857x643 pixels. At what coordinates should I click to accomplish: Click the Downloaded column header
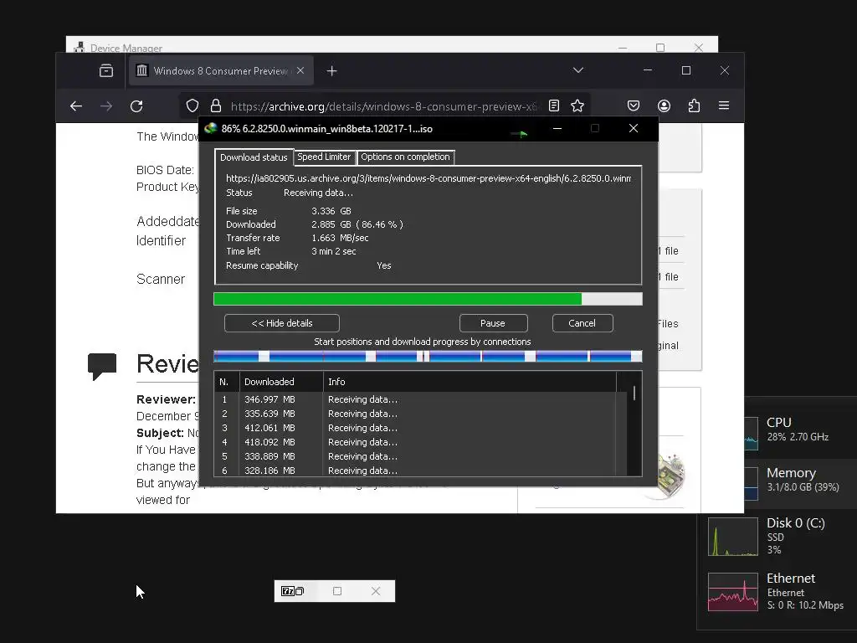coord(281,382)
